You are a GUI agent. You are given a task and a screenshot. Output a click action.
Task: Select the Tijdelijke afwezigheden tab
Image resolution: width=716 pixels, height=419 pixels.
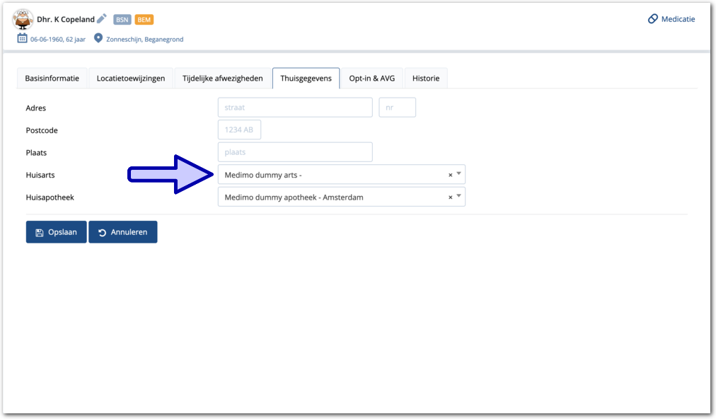[x=223, y=79]
